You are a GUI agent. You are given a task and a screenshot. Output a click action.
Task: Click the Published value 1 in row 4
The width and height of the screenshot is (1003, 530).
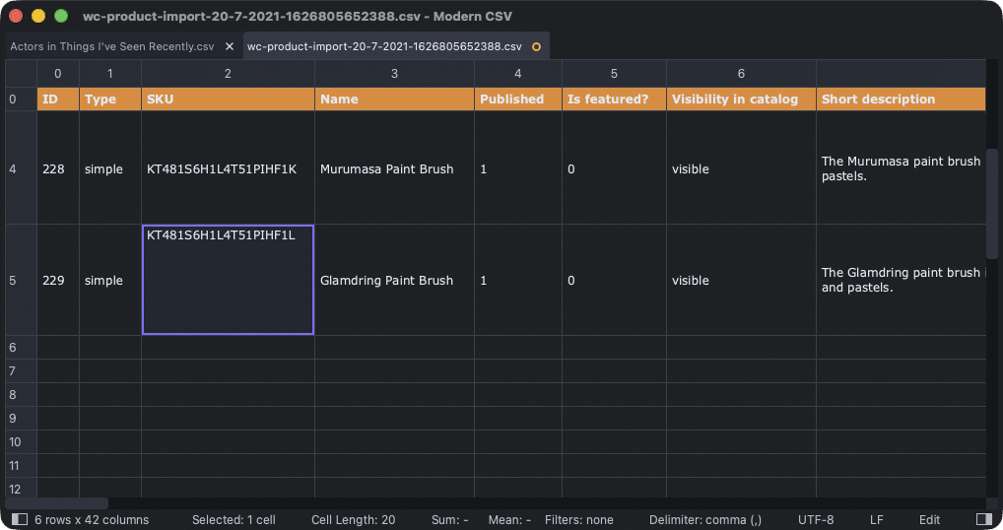518,168
